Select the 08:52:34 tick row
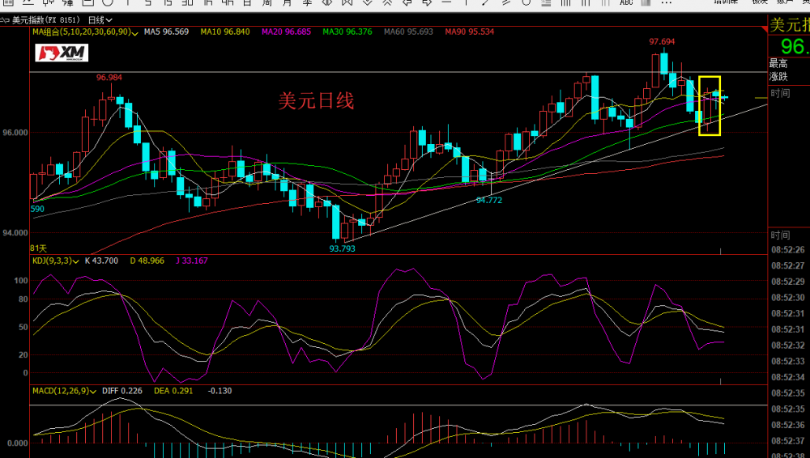The height and width of the screenshot is (458, 810). click(788, 377)
